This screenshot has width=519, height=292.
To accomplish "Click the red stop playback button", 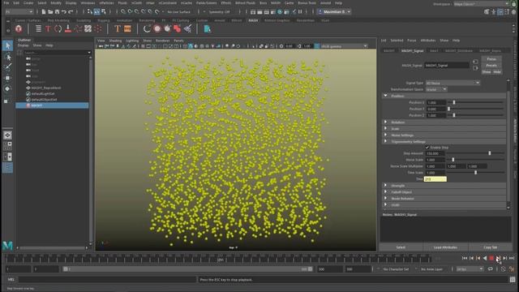I will click(x=491, y=258).
